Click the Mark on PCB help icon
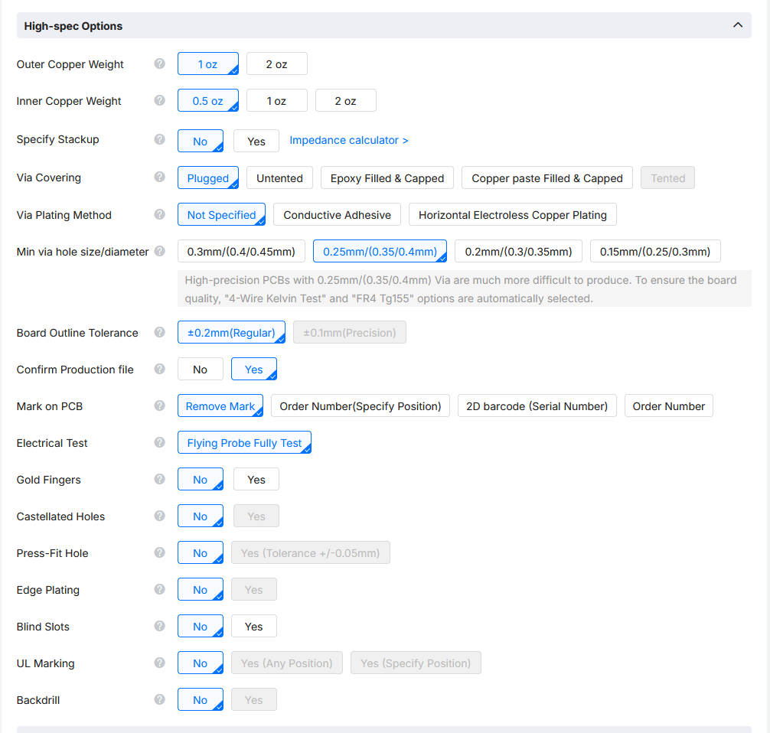 click(x=160, y=406)
